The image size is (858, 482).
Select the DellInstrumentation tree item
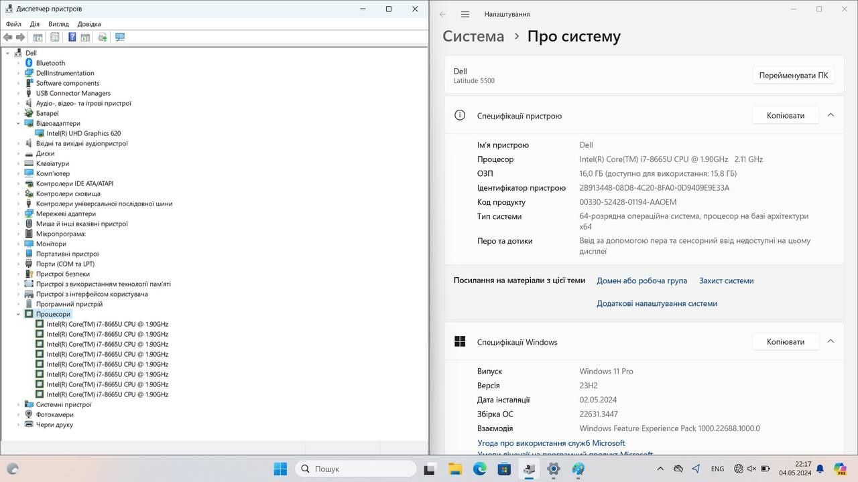[65, 73]
